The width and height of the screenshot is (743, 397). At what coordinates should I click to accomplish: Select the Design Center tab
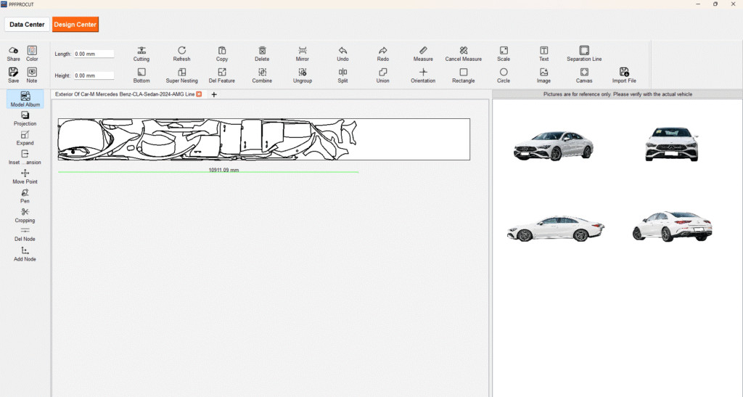[75, 25]
